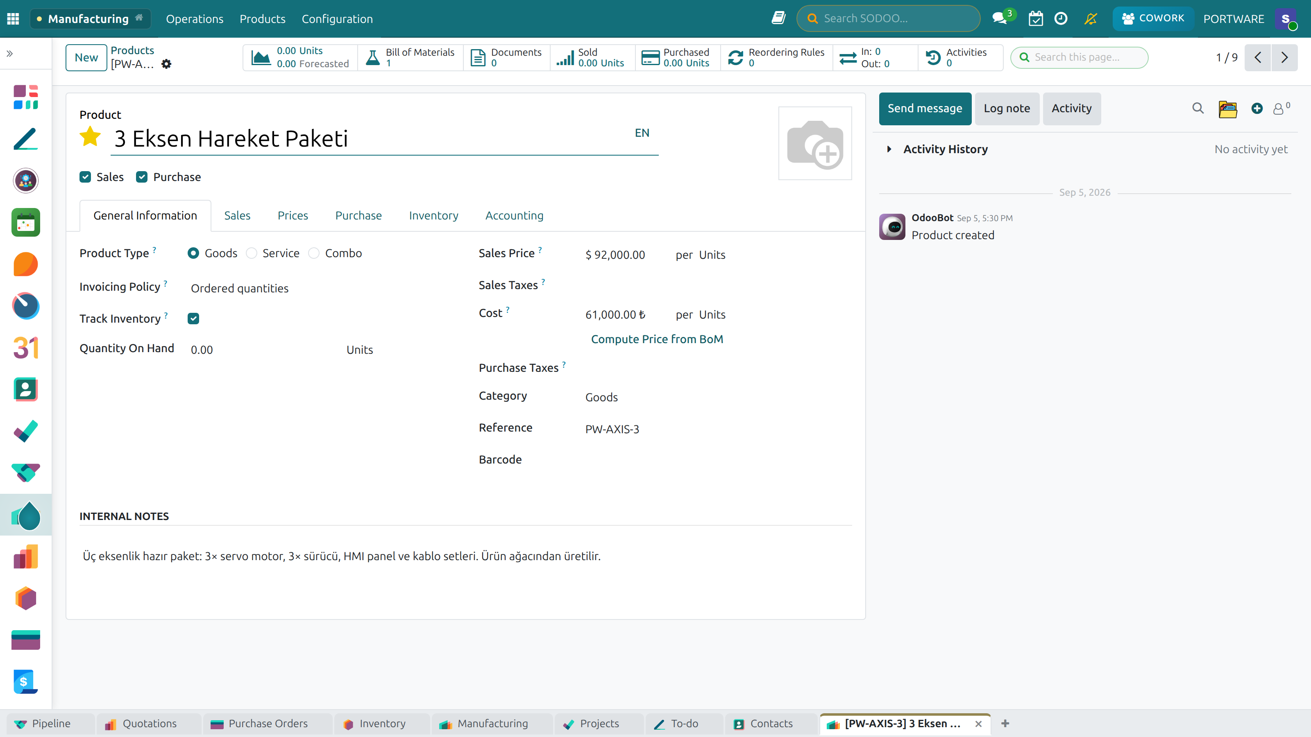
Task: Switch to the Prices tab
Action: coord(293,216)
